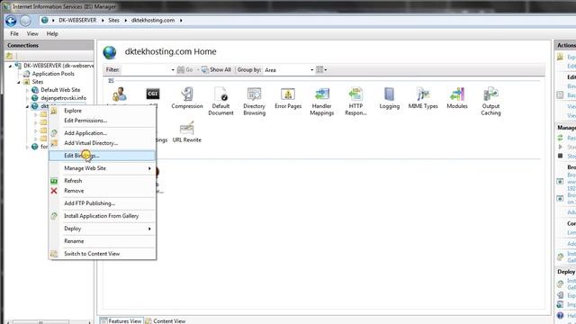Open the File menu
This screenshot has width=576, height=324.
[14, 33]
